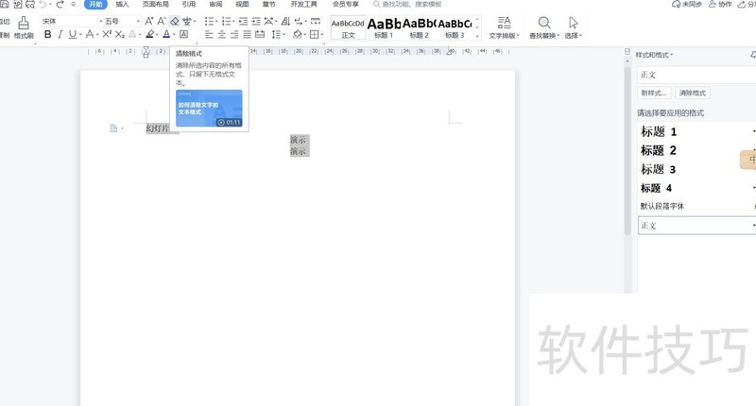This screenshot has width=756, height=406.
Task: Select the 标题 2 style in gallery
Action: [419, 28]
